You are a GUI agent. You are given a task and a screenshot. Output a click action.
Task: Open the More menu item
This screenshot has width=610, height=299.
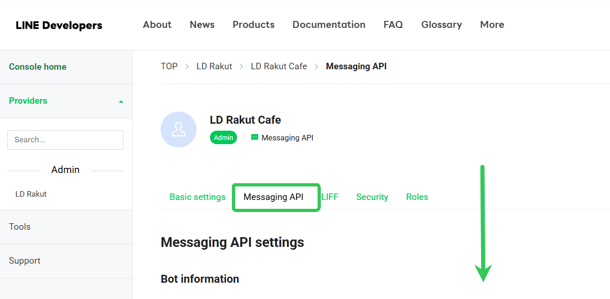[492, 25]
